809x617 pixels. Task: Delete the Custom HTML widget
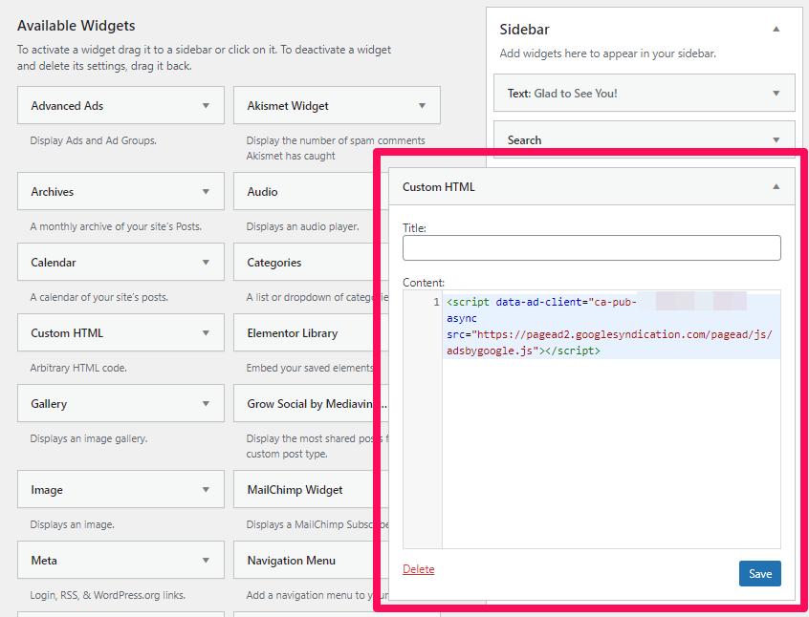coord(419,569)
